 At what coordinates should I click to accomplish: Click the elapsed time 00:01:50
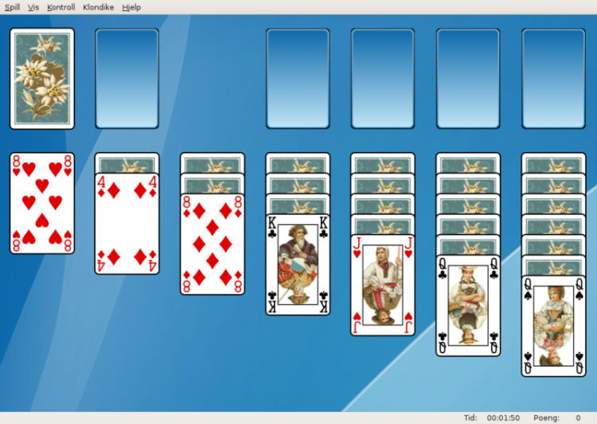coord(503,418)
